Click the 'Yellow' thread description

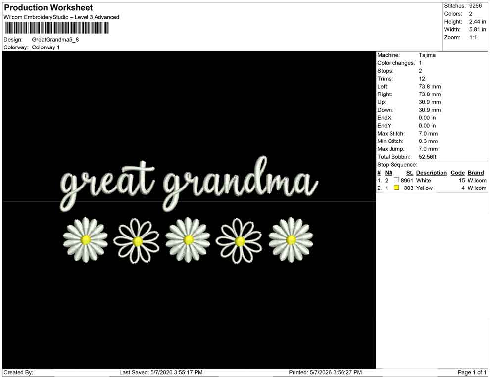424,188
